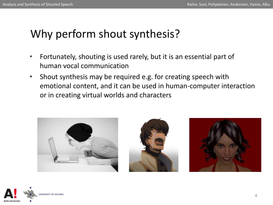Select the shouting cartoon character image

pyautogui.click(x=154, y=145)
